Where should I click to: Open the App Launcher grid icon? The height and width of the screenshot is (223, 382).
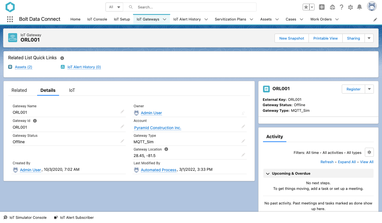[x=10, y=19]
